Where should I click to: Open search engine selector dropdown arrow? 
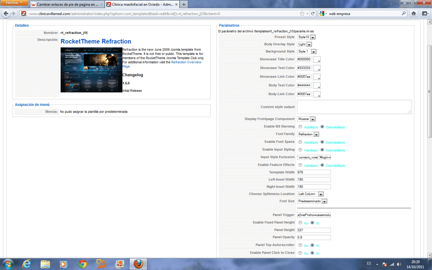click(326, 13)
